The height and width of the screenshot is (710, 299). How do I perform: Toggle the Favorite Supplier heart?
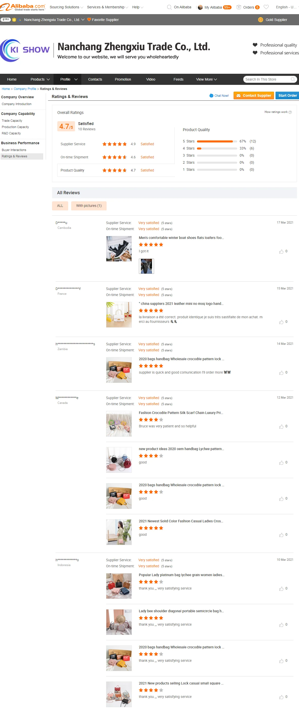[89, 19]
